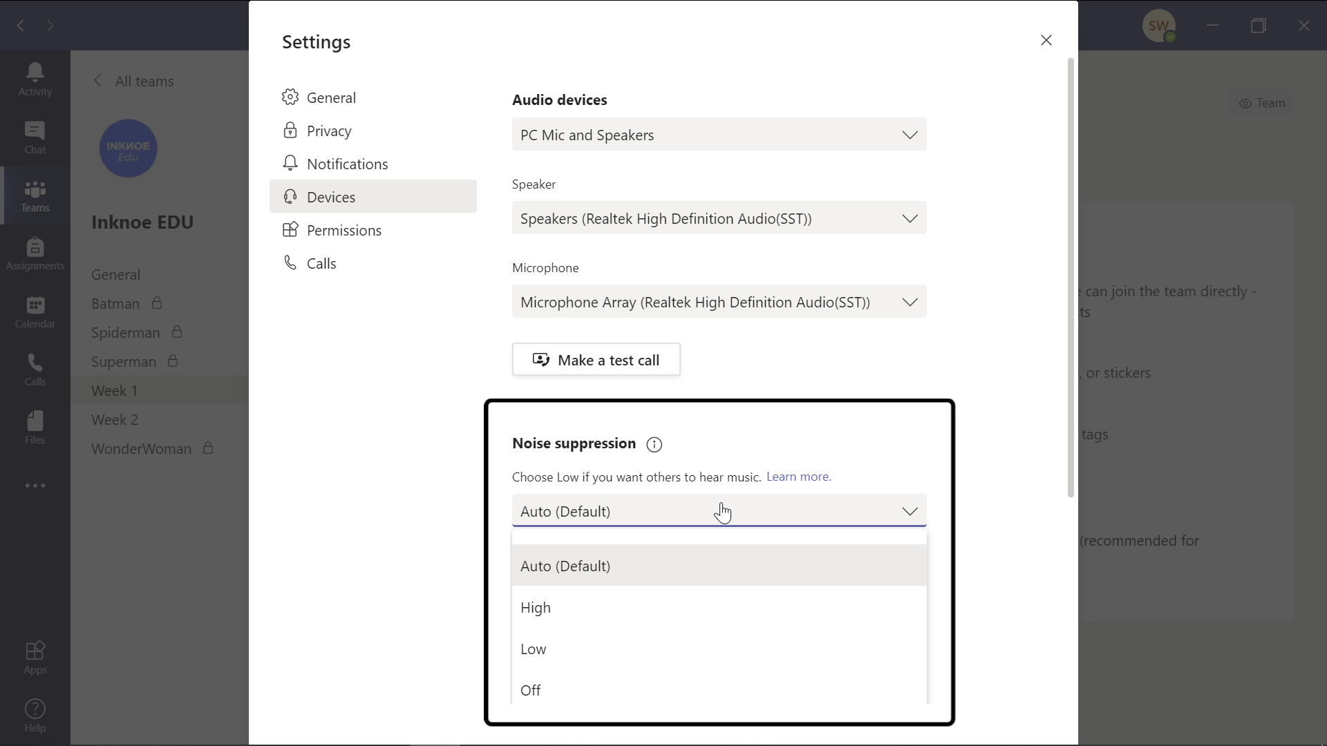Select Low noise suppression option
1327x746 pixels.
tap(534, 649)
